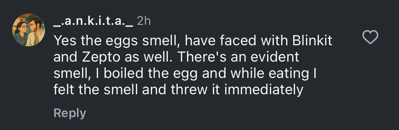Click the 2h timestamp beside username

[144, 21]
